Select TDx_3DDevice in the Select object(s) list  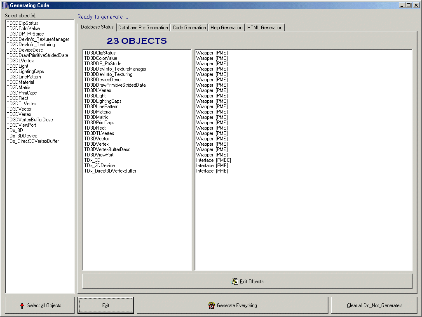tap(22, 136)
